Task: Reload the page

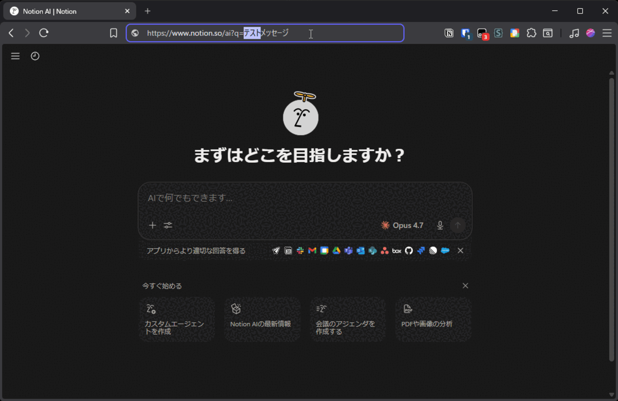Action: 44,33
